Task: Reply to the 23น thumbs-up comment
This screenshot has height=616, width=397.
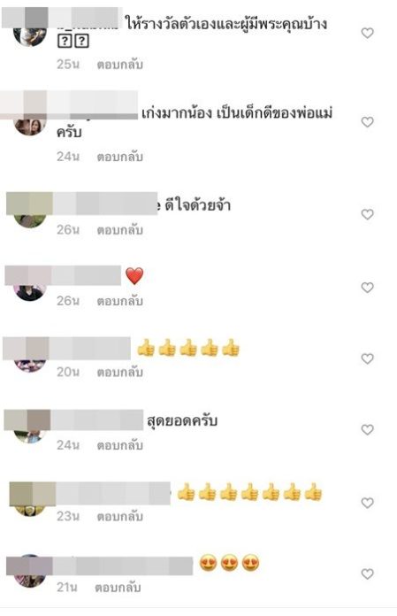Action: point(119,516)
